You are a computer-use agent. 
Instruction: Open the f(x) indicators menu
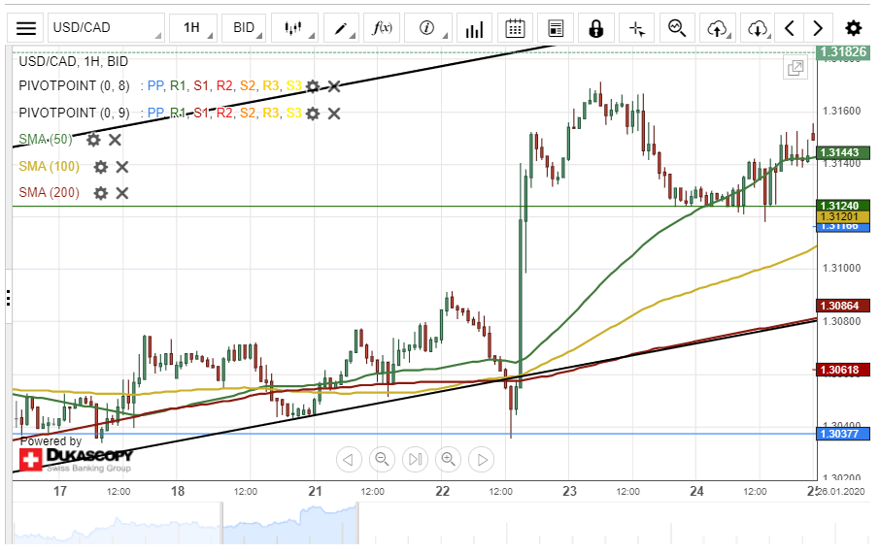[x=382, y=28]
